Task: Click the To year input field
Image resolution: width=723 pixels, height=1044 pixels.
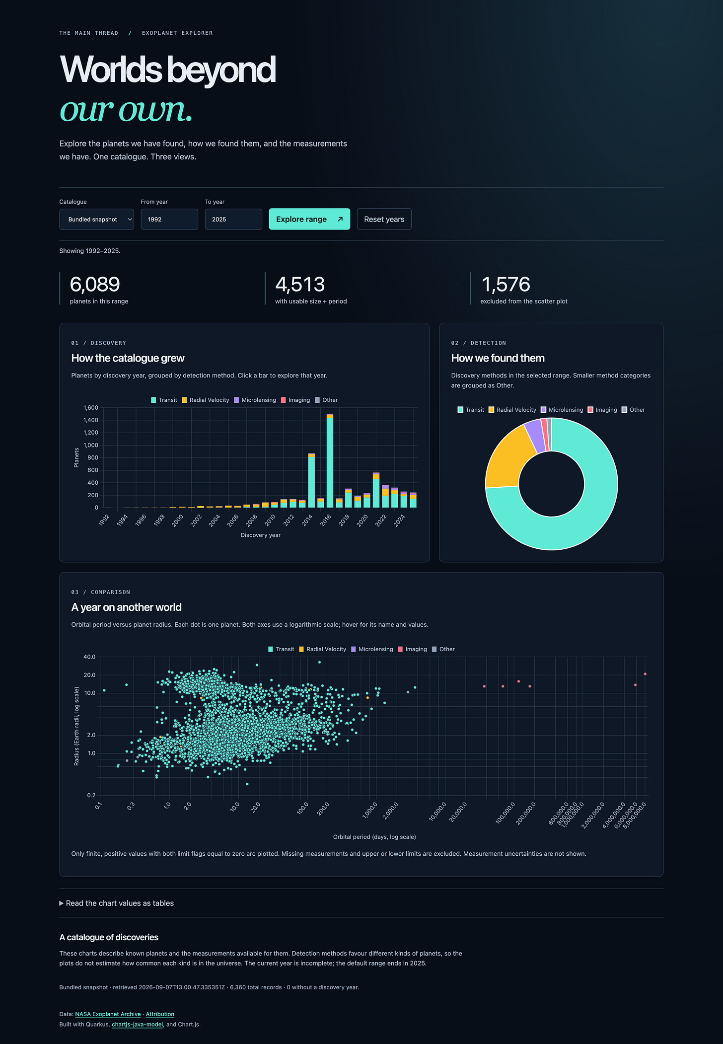Action: 233,219
